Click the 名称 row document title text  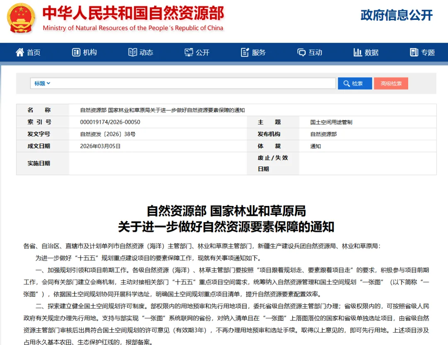[x=162, y=110]
